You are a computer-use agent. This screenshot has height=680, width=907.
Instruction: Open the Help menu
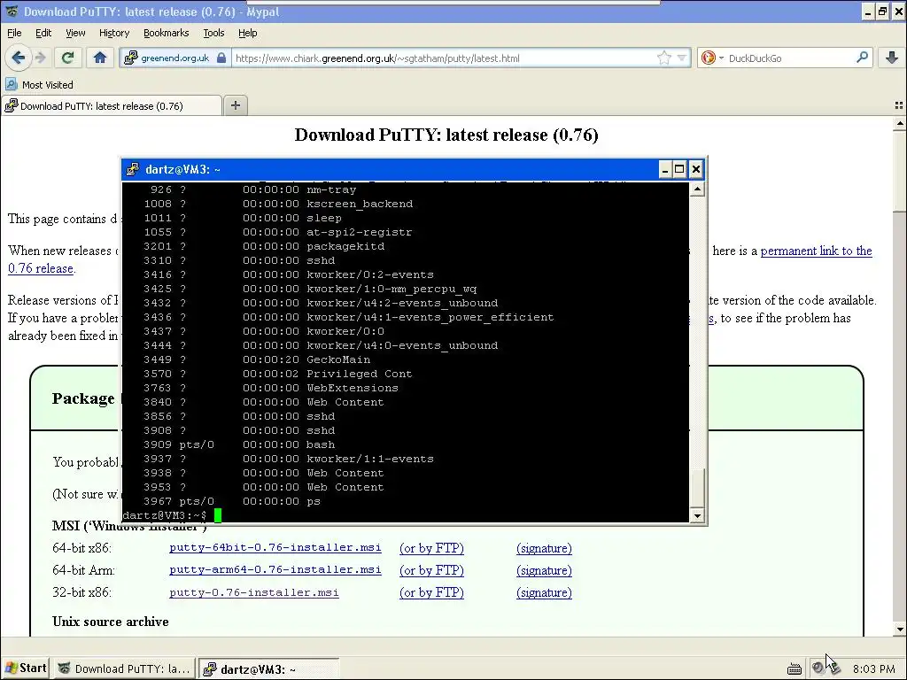pyautogui.click(x=248, y=33)
